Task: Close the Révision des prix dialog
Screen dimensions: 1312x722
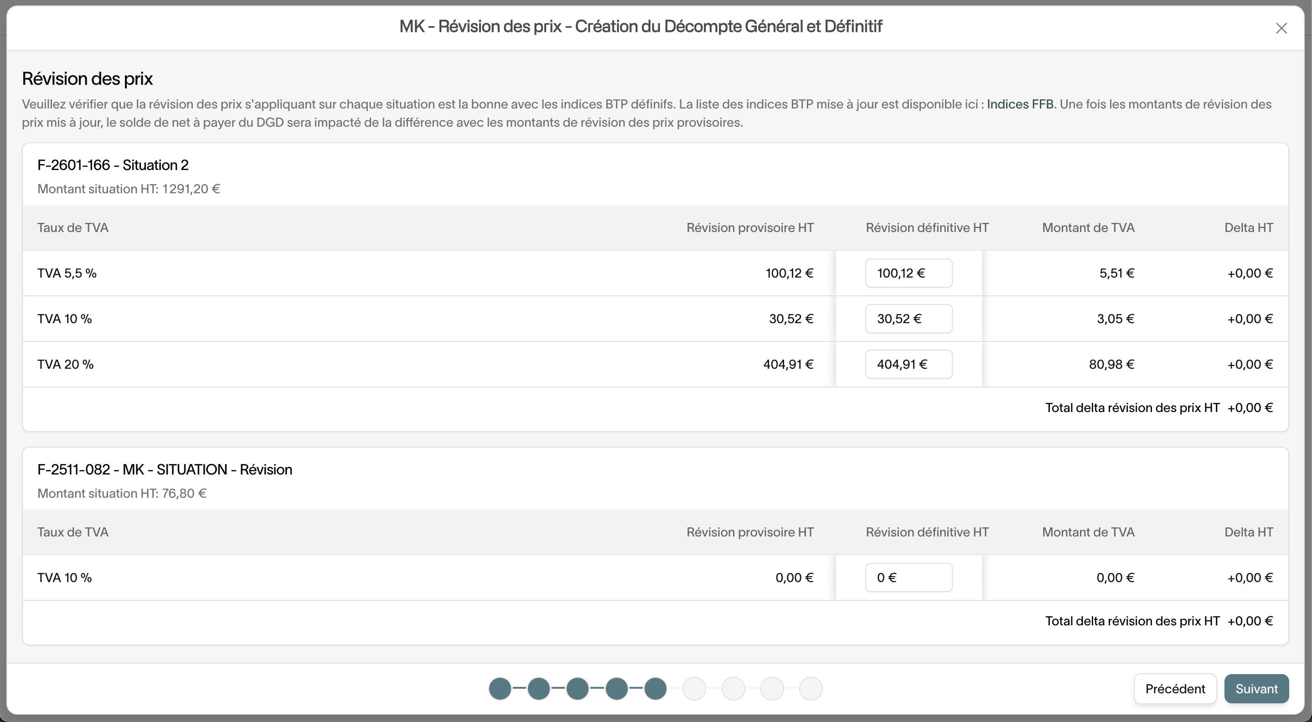Action: (x=1281, y=28)
